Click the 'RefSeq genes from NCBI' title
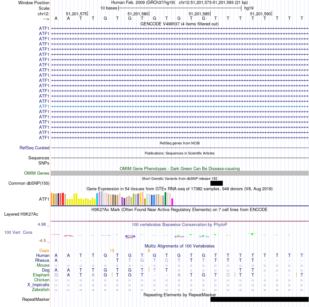Screen dimensions: 309x307 (180, 143)
